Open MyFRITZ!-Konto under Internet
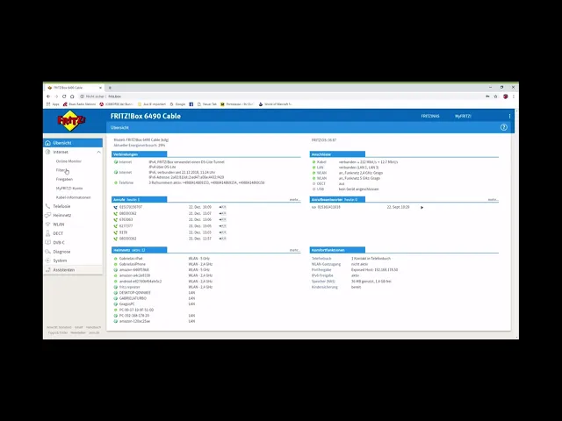The width and height of the screenshot is (562, 421). click(69, 188)
